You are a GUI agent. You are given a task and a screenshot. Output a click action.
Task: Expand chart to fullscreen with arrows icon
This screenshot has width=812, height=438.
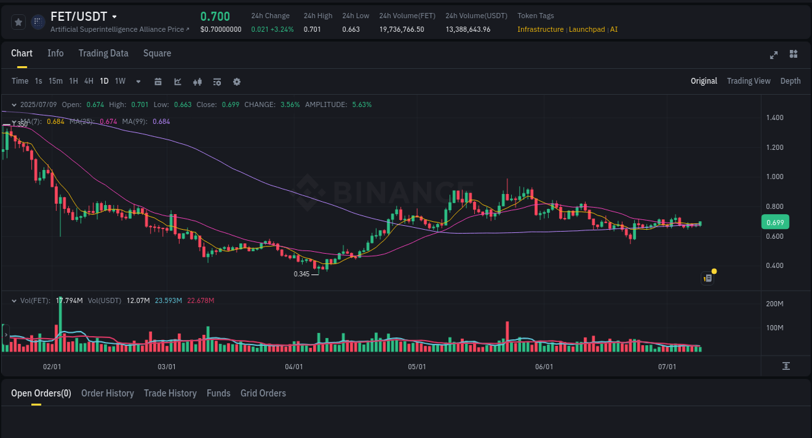(x=773, y=55)
